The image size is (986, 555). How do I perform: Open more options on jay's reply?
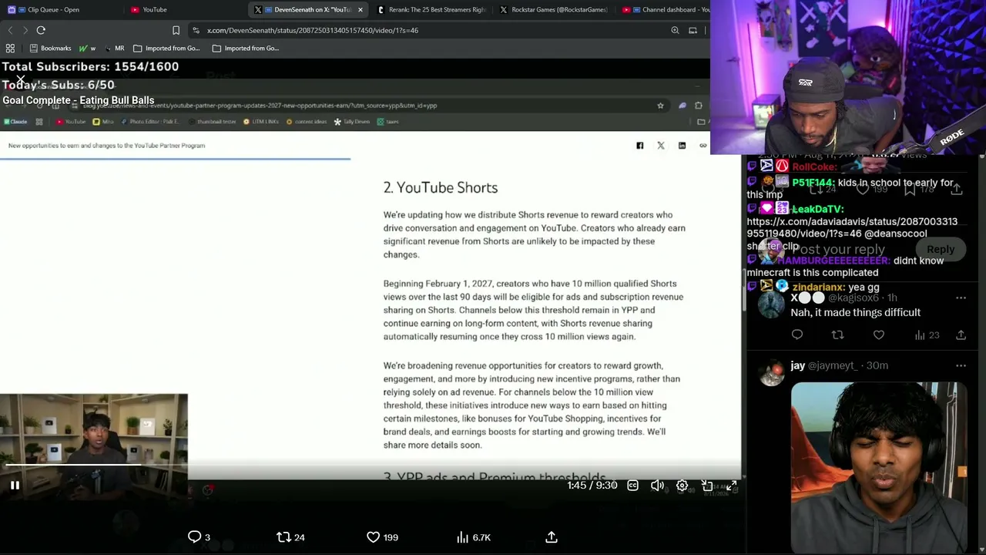click(x=961, y=365)
